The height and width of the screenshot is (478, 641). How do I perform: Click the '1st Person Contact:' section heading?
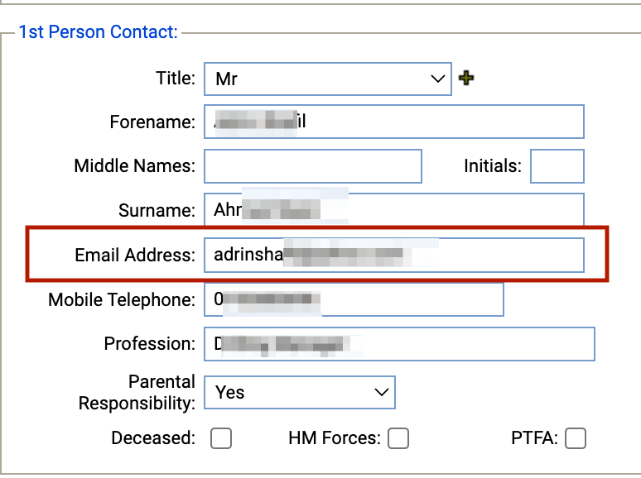pyautogui.click(x=99, y=32)
